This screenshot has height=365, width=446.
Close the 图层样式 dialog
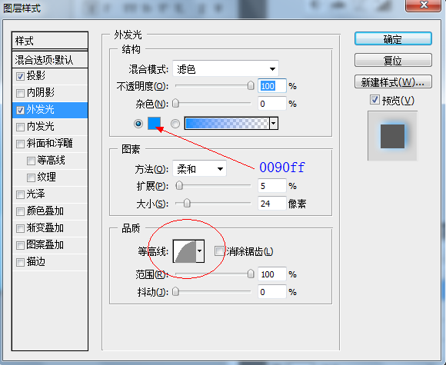(424, 5)
